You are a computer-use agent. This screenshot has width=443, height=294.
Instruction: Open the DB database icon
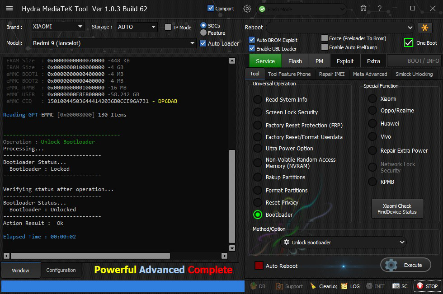pyautogui.click(x=253, y=286)
